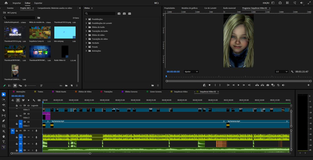Expand Efeitos de áudio folder
The height and width of the screenshot is (160, 313).
pyautogui.click(x=86, y=27)
